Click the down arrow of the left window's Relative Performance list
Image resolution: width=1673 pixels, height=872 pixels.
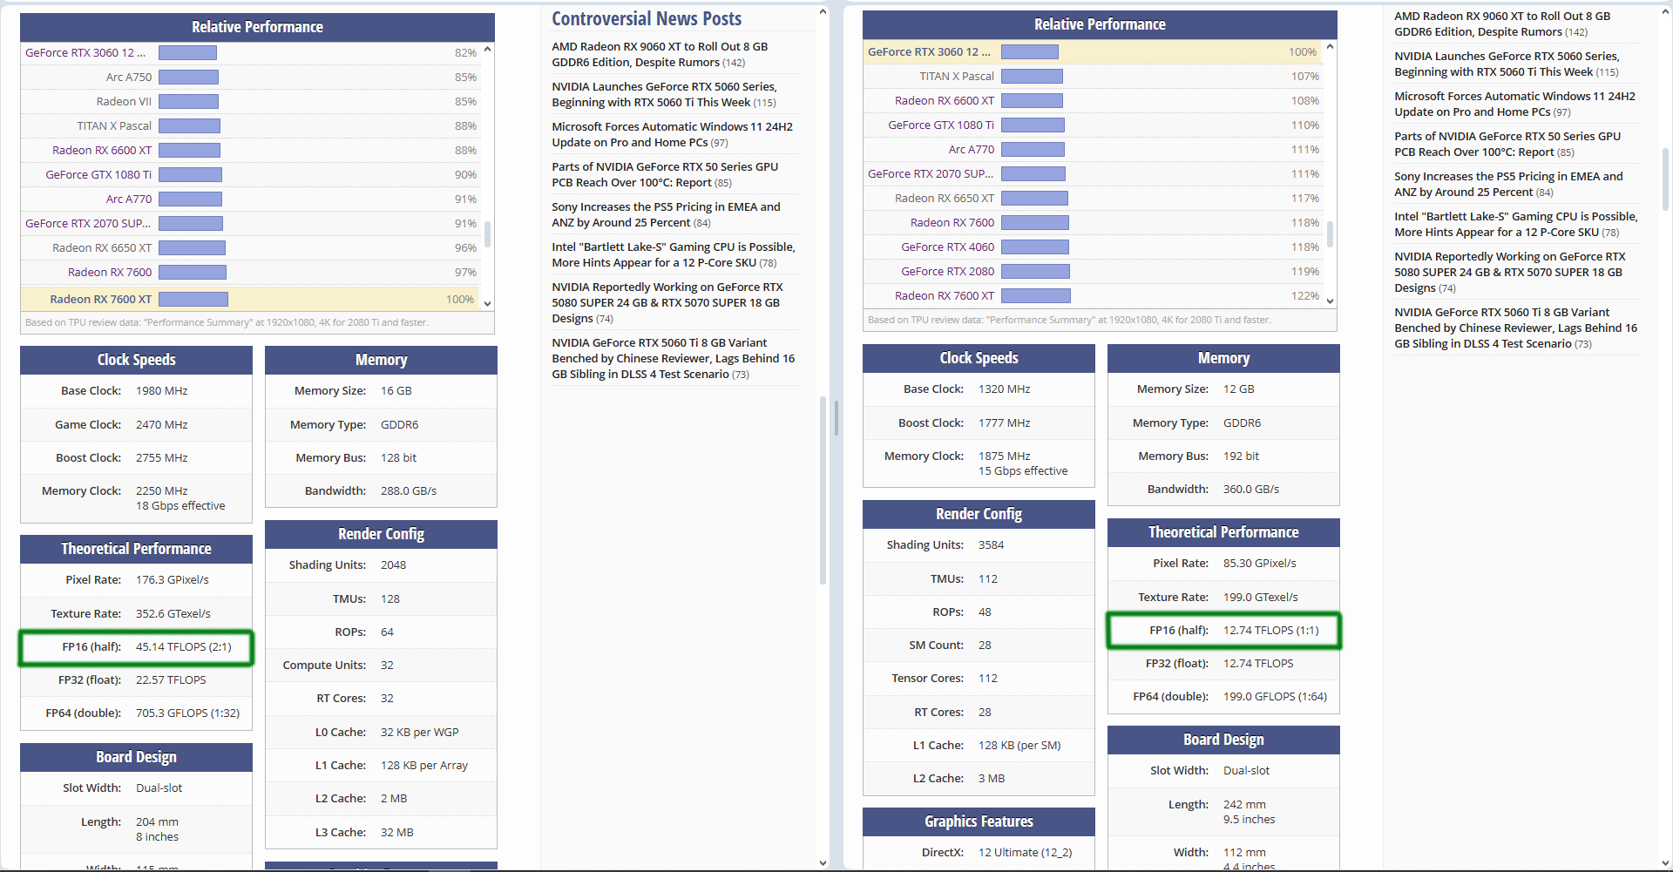(x=487, y=303)
